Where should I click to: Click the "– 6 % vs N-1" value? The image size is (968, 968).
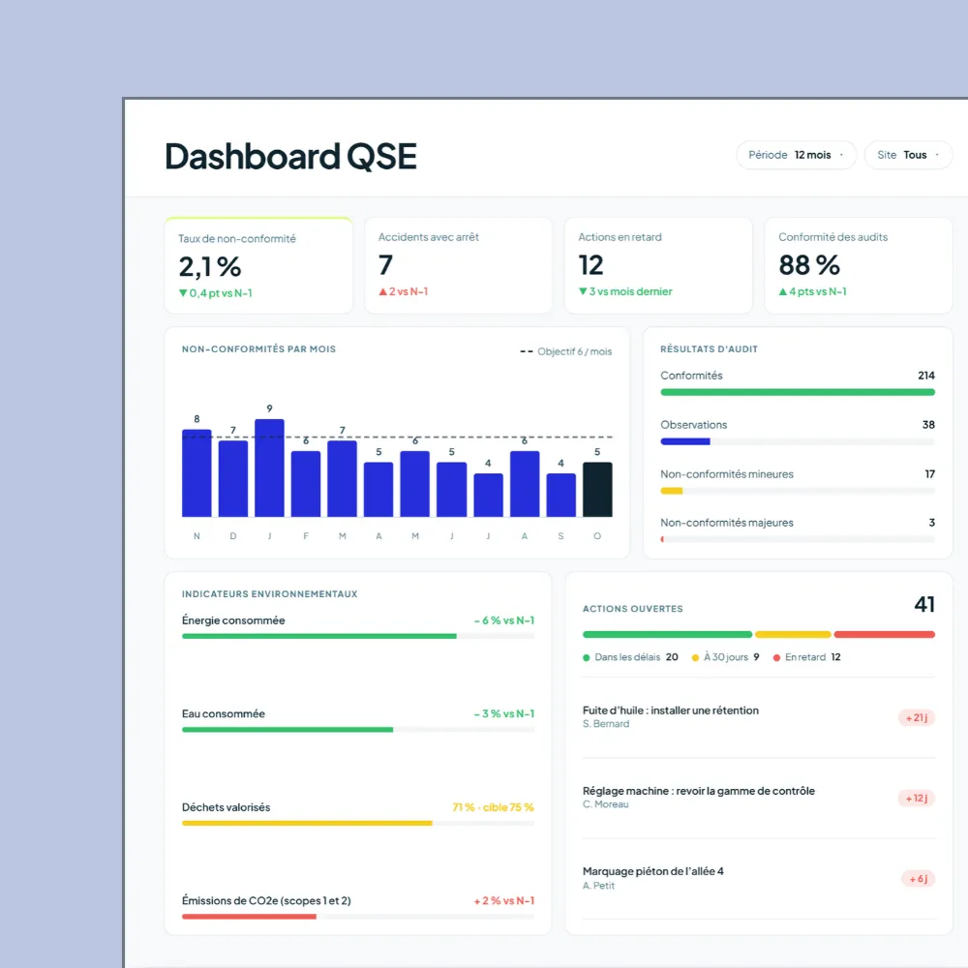click(504, 620)
